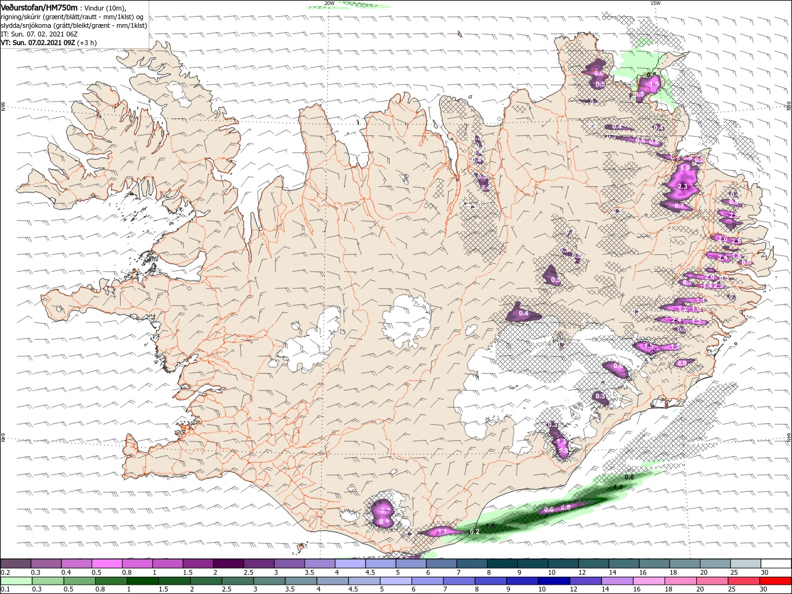Screen dimensions: 792x594
Task: Pick the 20 mm salmon pink rain swatch
Action: pyautogui.click(x=713, y=581)
